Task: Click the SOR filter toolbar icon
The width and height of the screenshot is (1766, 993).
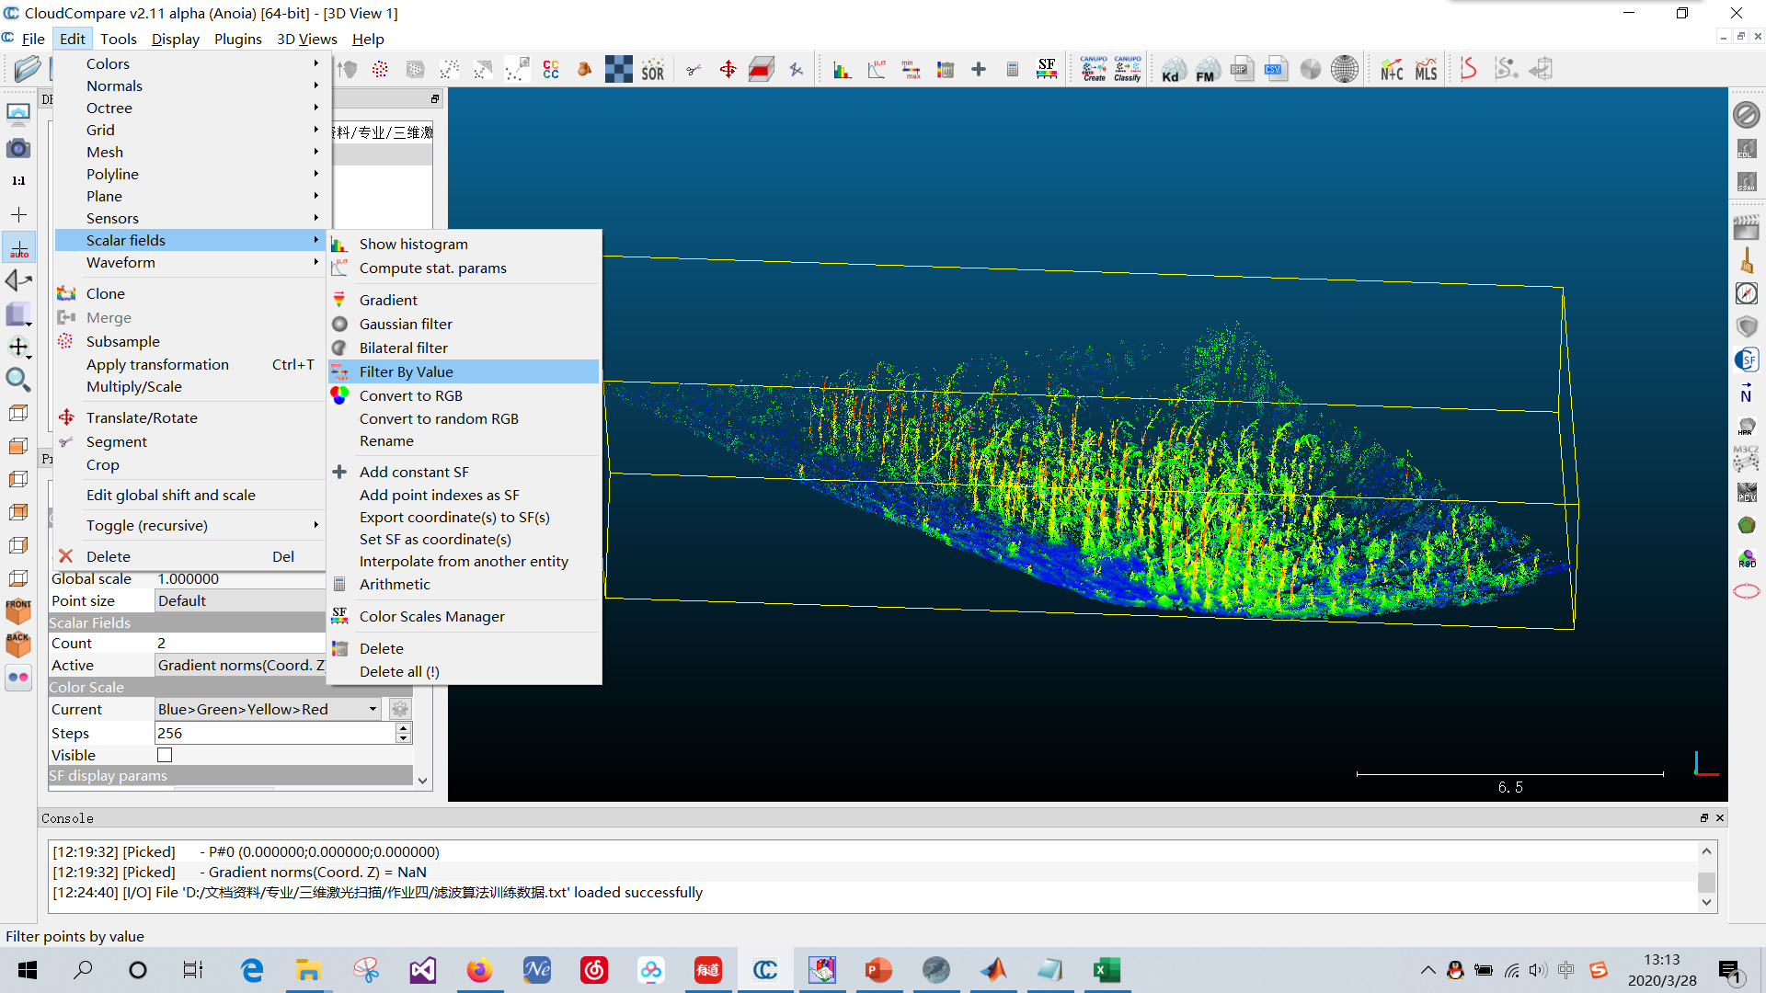Action: coord(652,70)
